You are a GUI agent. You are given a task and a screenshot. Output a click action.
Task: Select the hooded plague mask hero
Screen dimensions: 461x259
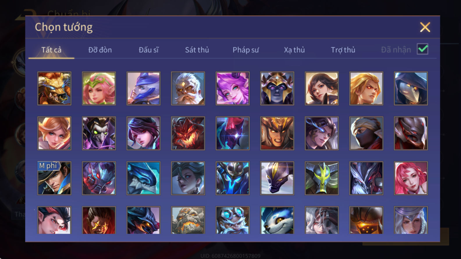click(x=411, y=88)
